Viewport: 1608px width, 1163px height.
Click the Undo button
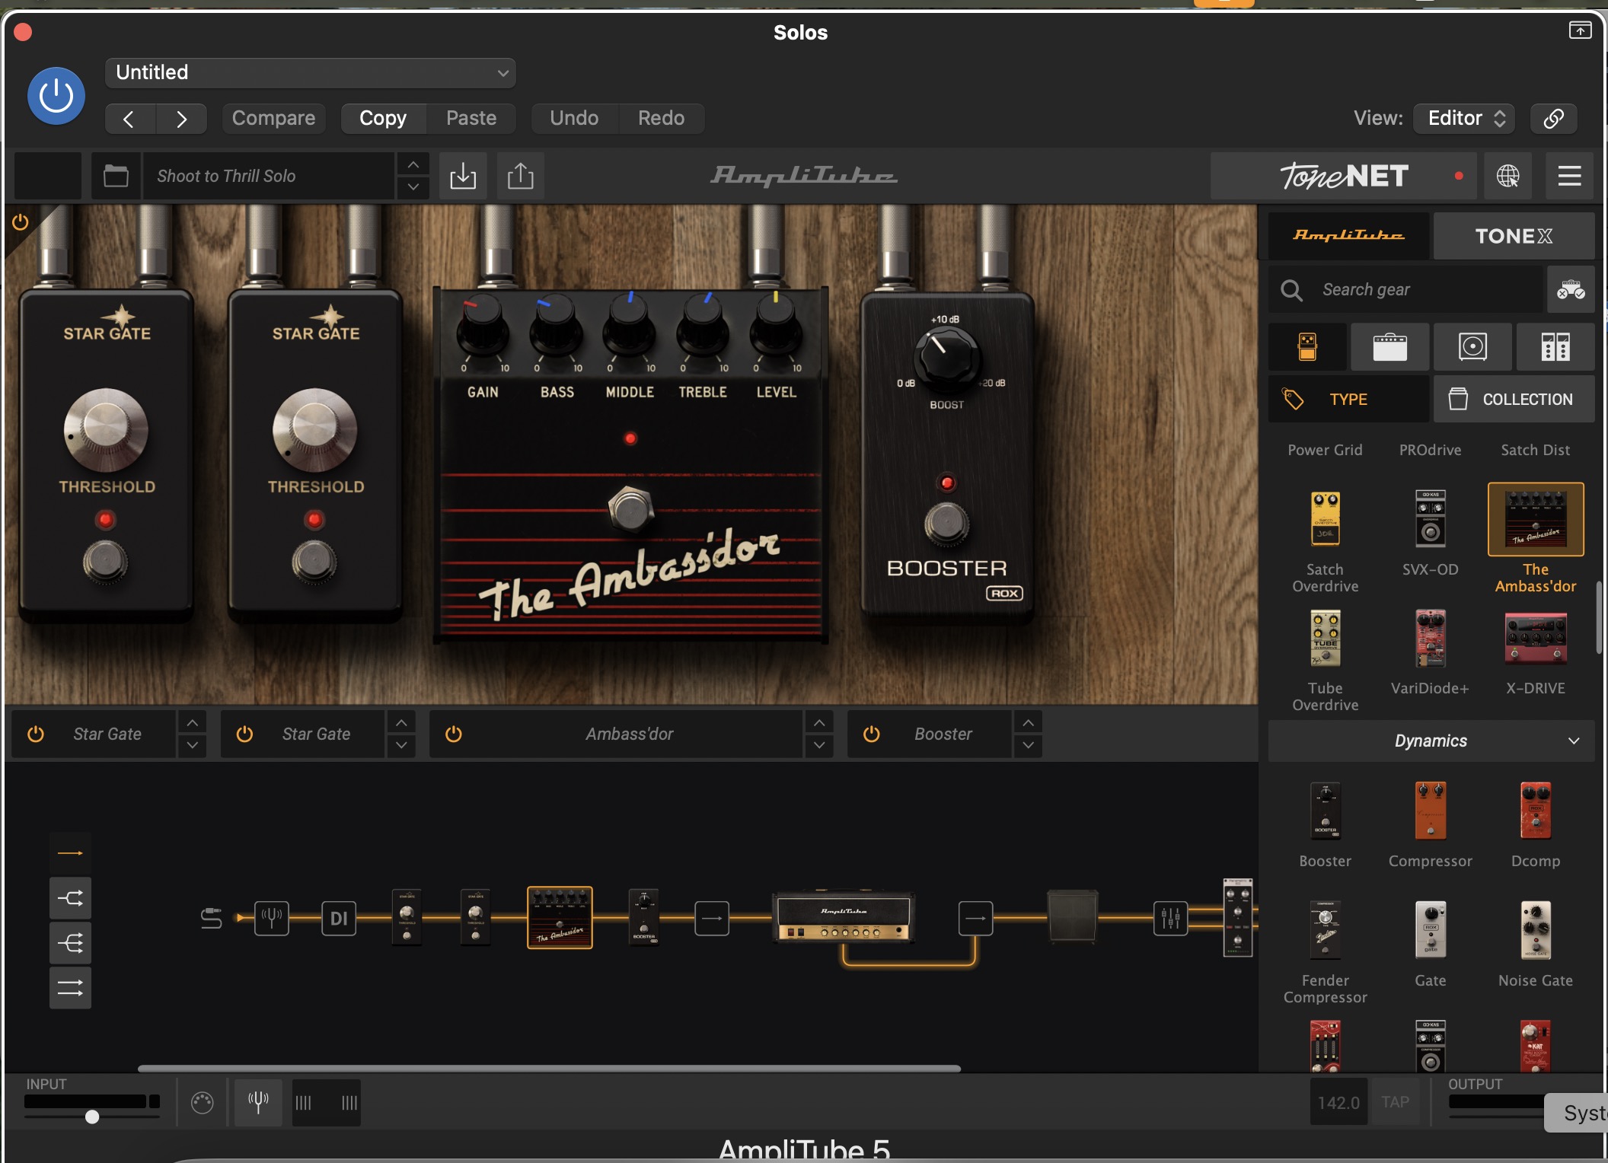(x=574, y=118)
